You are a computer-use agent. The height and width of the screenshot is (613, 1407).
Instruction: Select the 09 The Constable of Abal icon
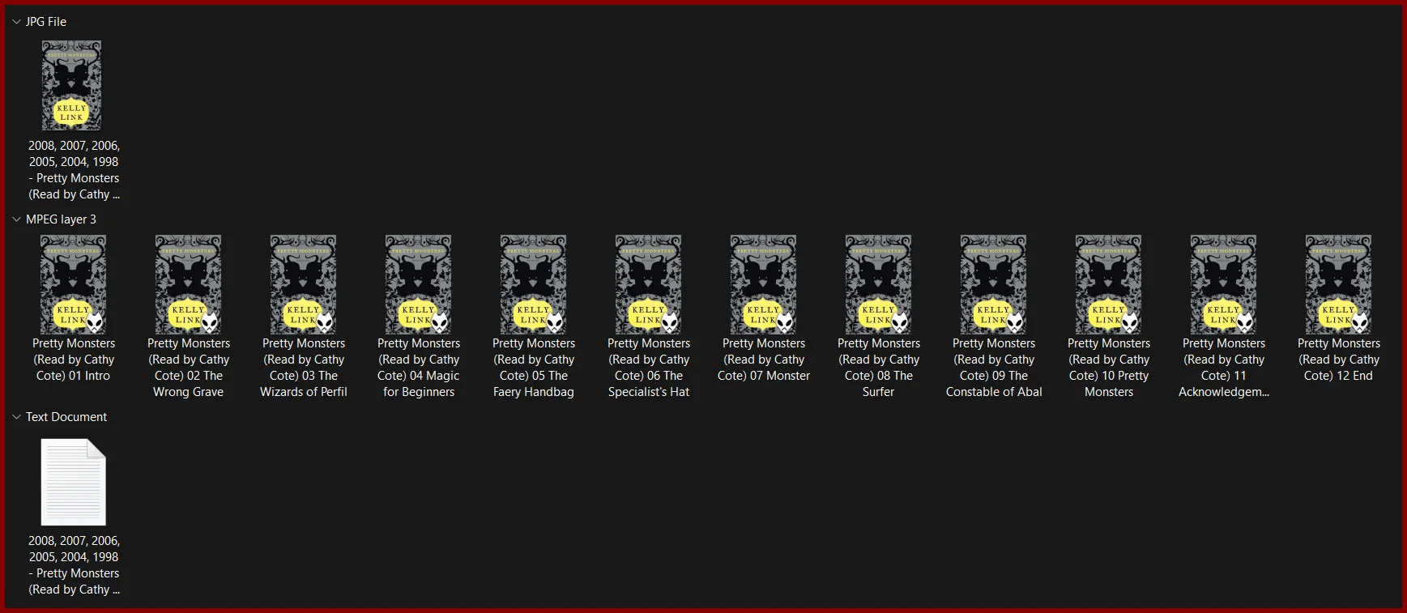pos(994,284)
